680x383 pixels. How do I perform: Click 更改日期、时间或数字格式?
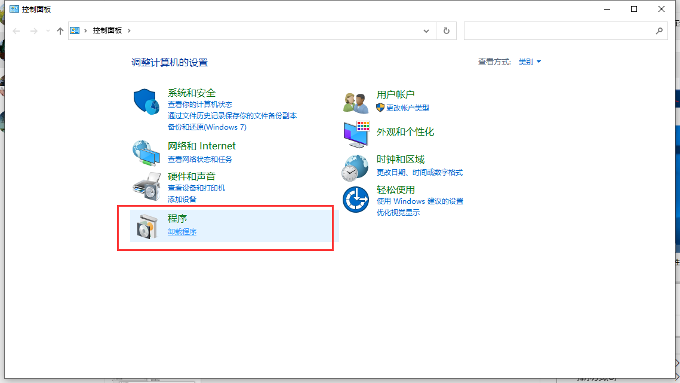pos(419,171)
